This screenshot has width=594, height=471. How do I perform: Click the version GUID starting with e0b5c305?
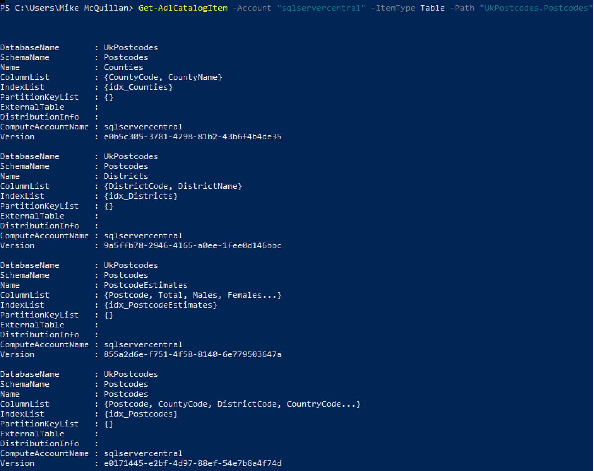pyautogui.click(x=192, y=136)
